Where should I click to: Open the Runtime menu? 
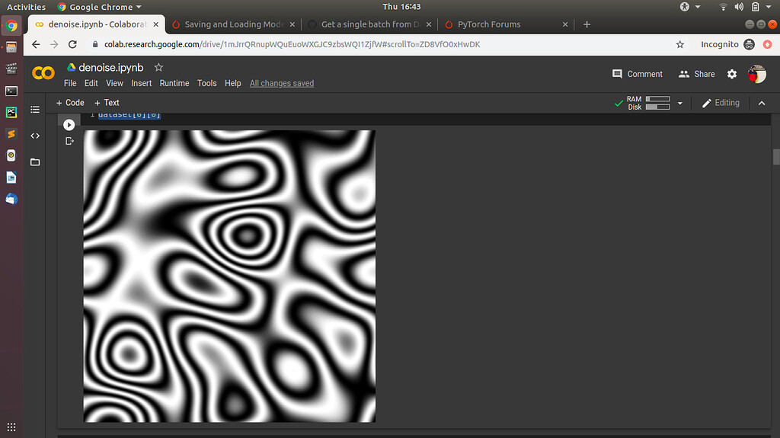tap(174, 83)
